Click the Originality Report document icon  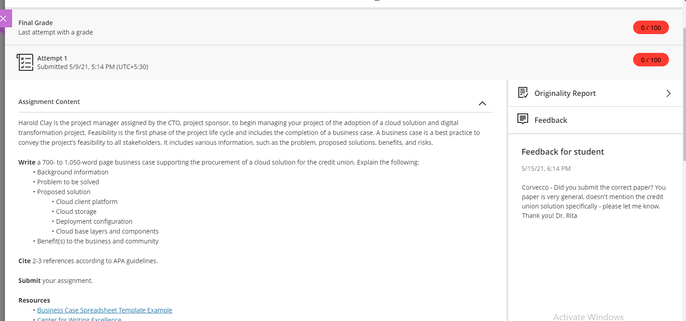[x=523, y=93]
